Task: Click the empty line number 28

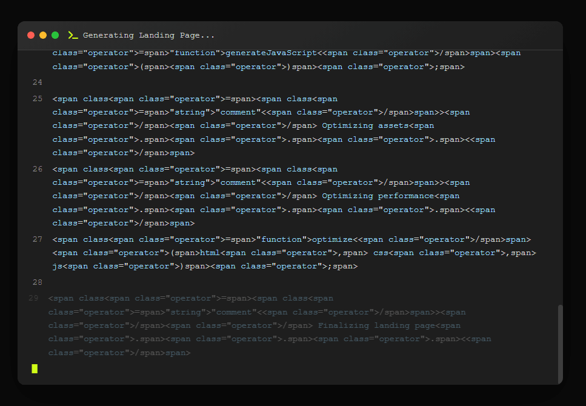Action: 38,282
